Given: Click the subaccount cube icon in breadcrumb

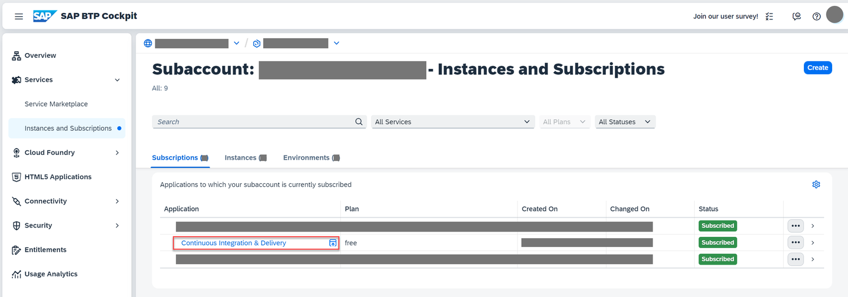Looking at the screenshot, I should click(x=257, y=43).
